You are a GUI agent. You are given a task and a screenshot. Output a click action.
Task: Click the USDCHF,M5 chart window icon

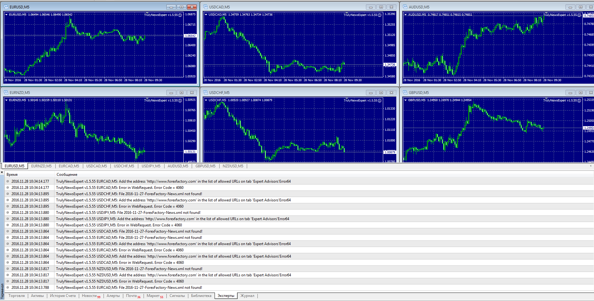tap(206, 92)
